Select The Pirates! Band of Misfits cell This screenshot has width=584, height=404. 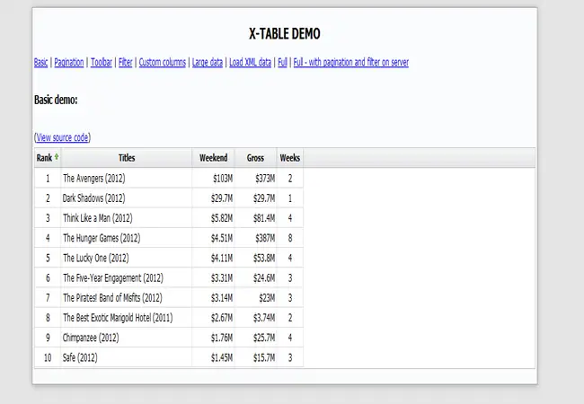[127, 297]
